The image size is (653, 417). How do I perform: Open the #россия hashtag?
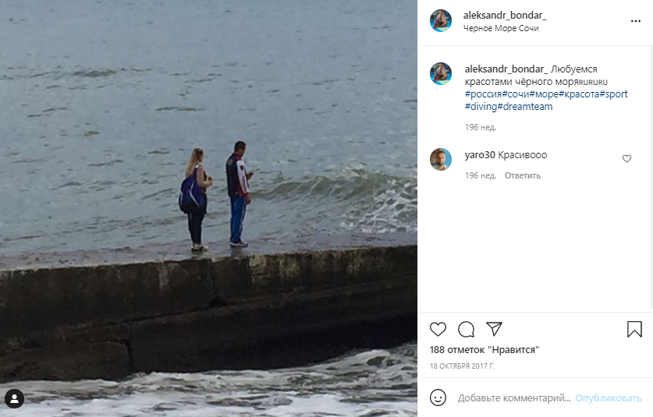[x=483, y=94]
